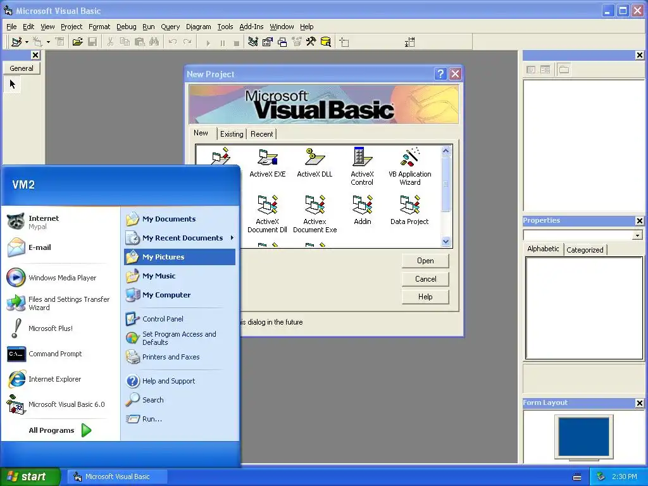Click the General tab in the toolbox

22,68
